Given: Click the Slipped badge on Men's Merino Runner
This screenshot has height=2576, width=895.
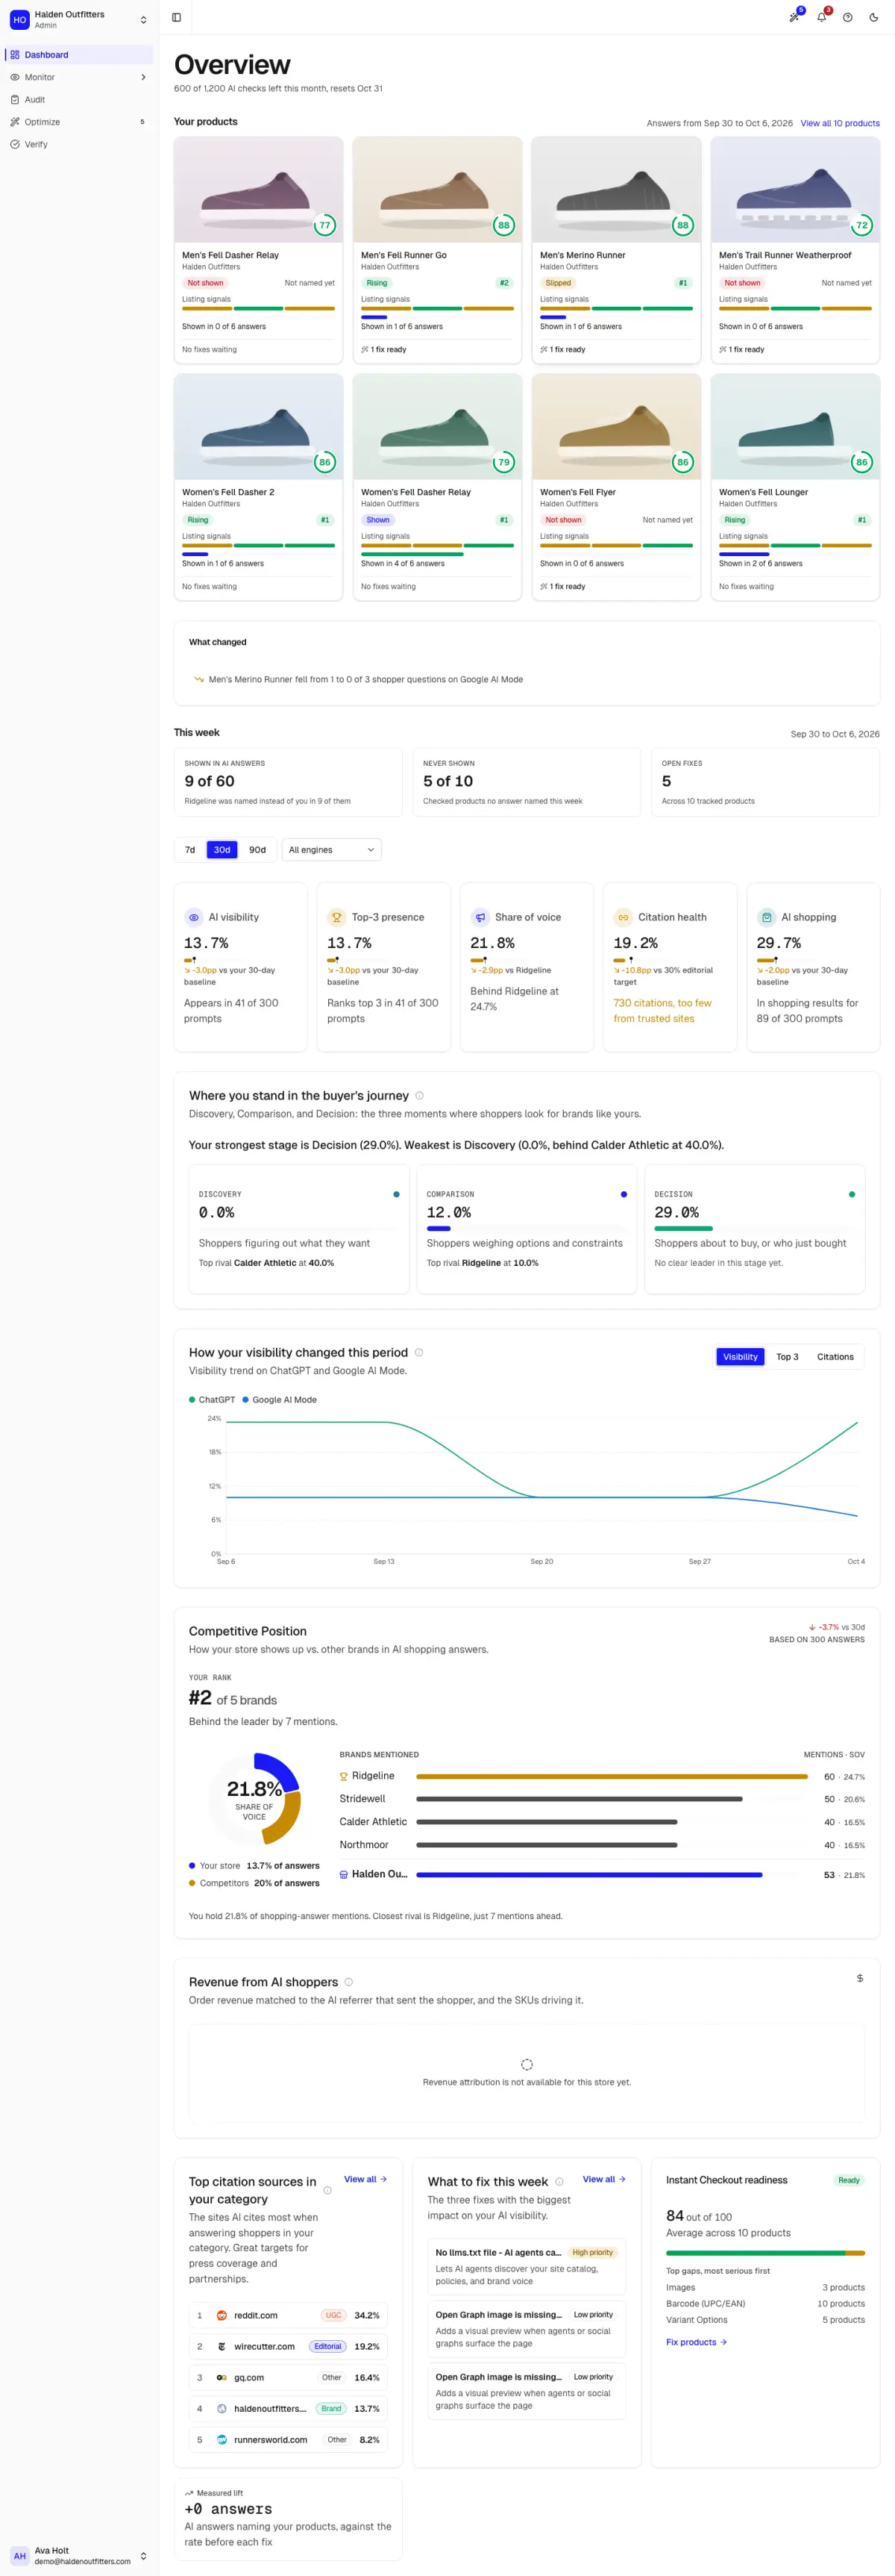Looking at the screenshot, I should pos(559,283).
